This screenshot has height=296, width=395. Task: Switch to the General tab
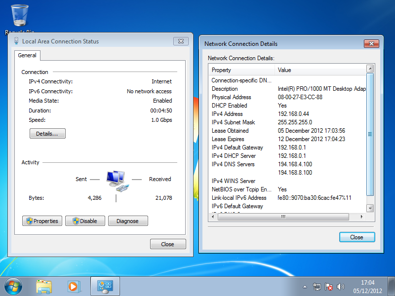[x=27, y=56]
